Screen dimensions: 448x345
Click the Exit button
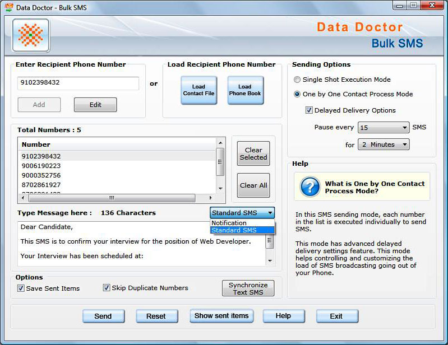[337, 316]
